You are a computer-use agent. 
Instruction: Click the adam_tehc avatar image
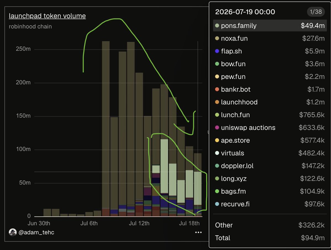click(13, 232)
